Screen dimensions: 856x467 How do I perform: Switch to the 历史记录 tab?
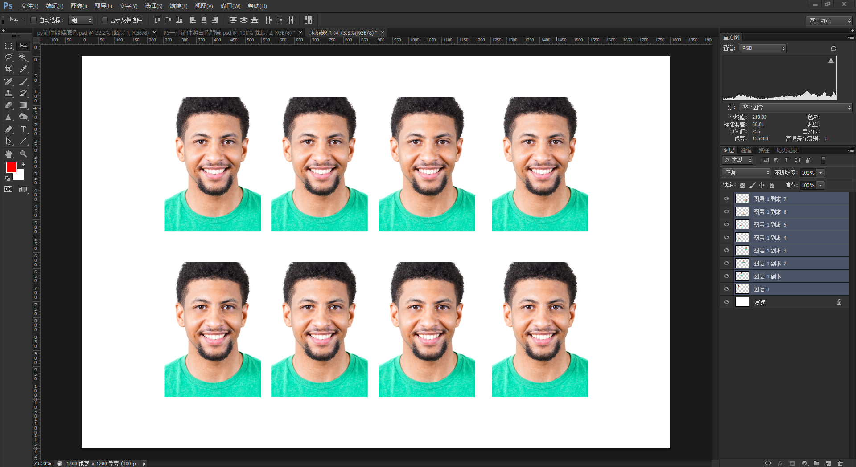point(786,150)
